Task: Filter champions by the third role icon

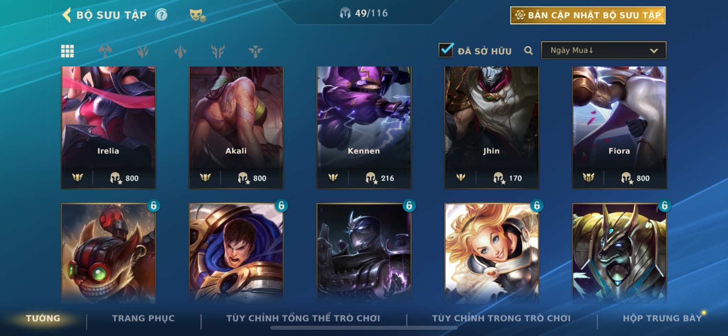Action: point(180,51)
